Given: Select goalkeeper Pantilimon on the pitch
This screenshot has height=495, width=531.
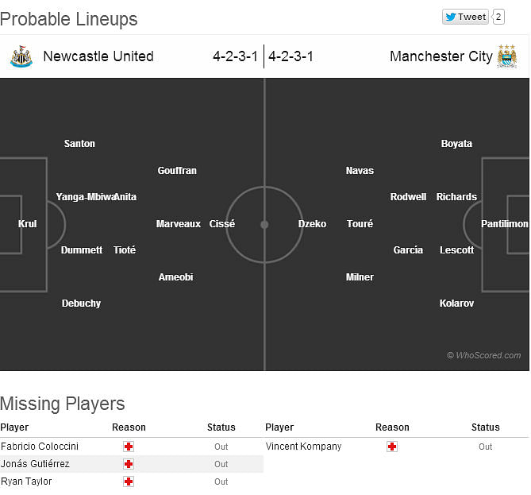Looking at the screenshot, I should click(x=505, y=224).
